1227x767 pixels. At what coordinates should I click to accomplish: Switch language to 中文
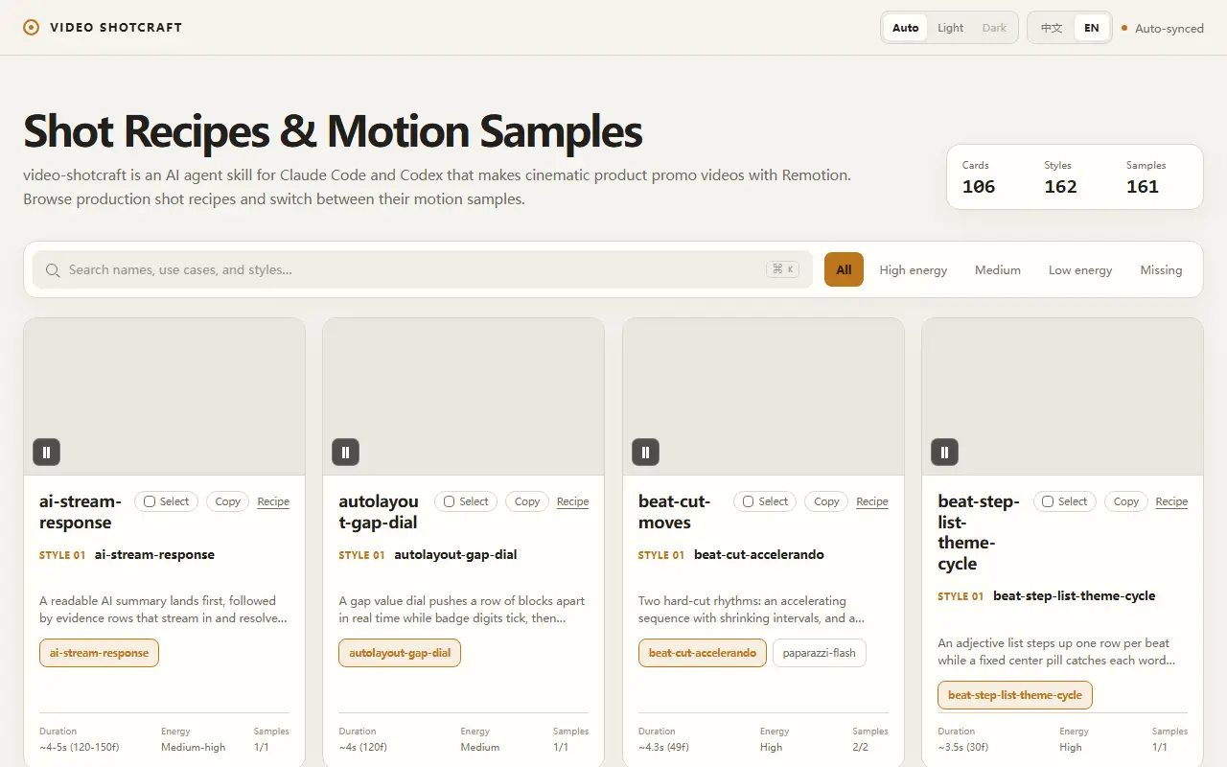coord(1052,28)
